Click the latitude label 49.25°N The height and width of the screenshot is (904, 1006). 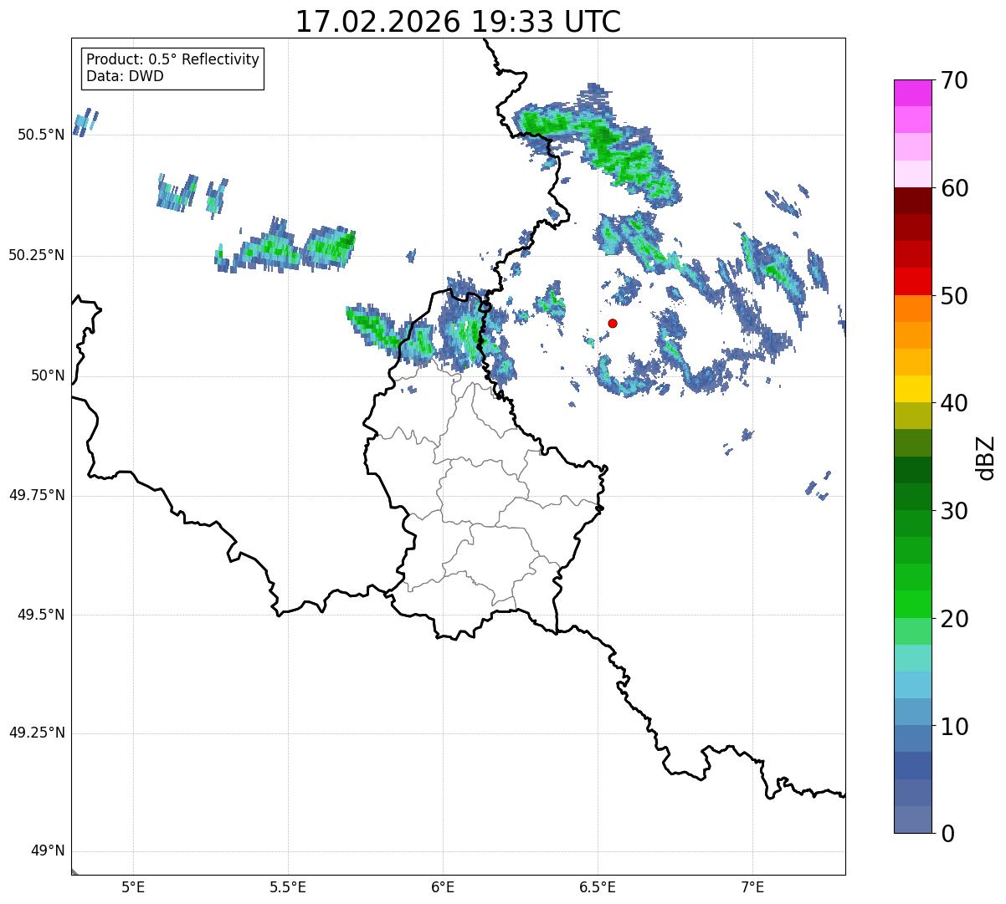point(37,733)
